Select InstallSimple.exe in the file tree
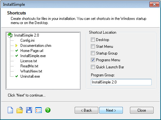The width and height of the screenshot is (161, 120). [33, 56]
